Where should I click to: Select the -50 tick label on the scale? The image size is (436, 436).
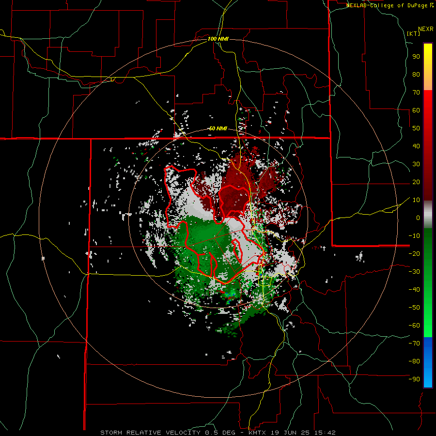point(414,308)
